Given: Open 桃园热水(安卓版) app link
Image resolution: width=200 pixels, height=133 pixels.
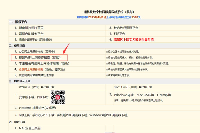Looking at the screenshot, I should (44, 108).
